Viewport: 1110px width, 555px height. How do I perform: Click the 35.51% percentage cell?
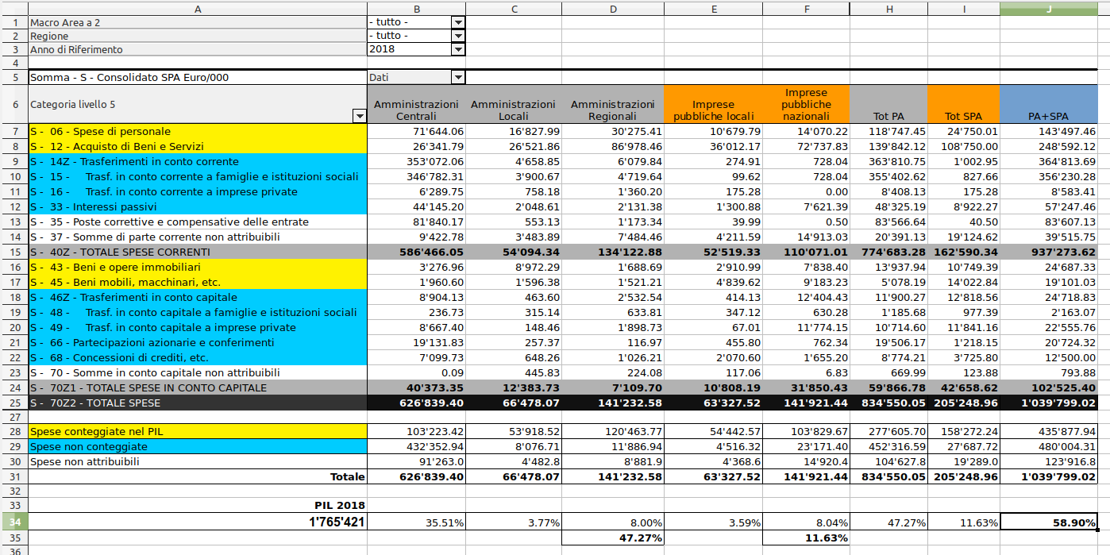[417, 522]
